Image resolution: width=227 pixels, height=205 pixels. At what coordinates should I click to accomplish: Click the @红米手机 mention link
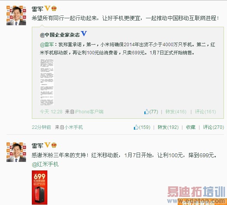pyautogui.click(x=45, y=164)
